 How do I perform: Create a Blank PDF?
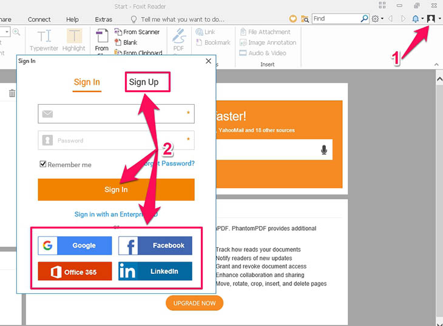126,42
